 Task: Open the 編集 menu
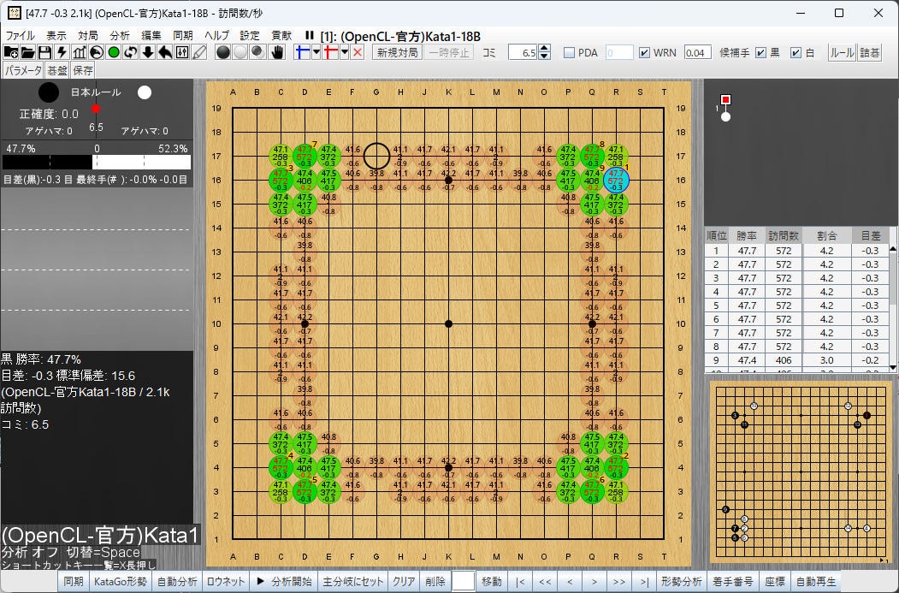pos(151,36)
